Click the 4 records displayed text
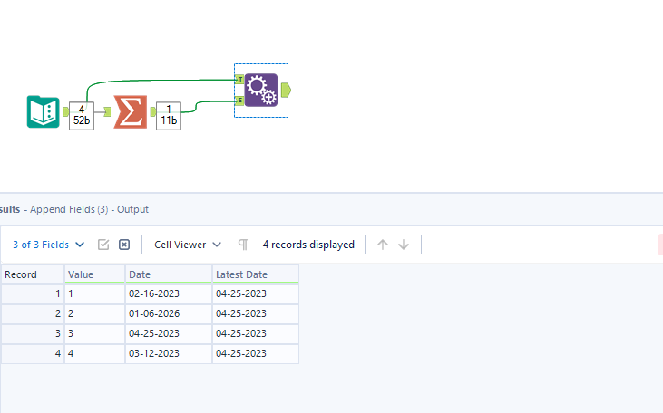Image resolution: width=663 pixels, height=413 pixels. coord(308,245)
